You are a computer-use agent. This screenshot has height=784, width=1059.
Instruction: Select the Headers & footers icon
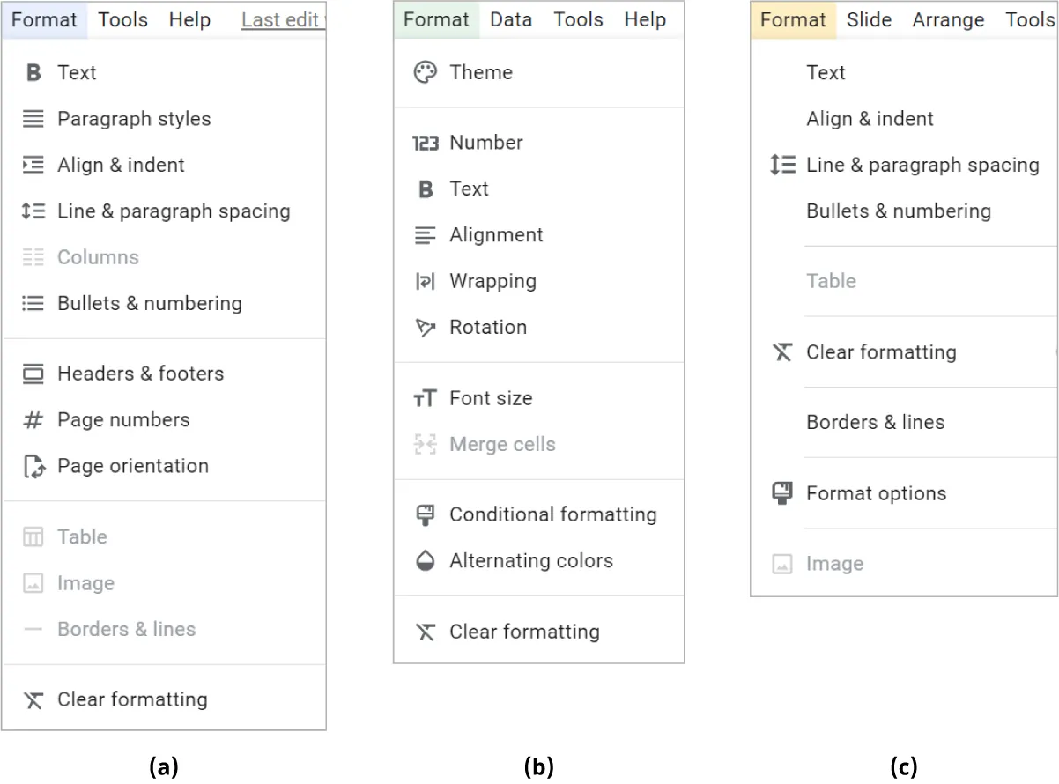pyautogui.click(x=33, y=374)
